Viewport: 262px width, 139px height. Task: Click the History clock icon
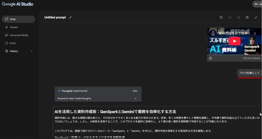click(x=6, y=51)
